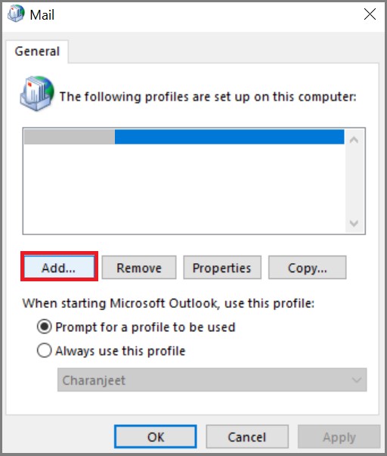Click the profile list scroll down arrow
The image size is (387, 456).
tap(354, 223)
